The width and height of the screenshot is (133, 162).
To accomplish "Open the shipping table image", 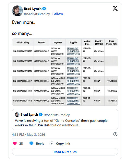I will (x=65, y=72).
